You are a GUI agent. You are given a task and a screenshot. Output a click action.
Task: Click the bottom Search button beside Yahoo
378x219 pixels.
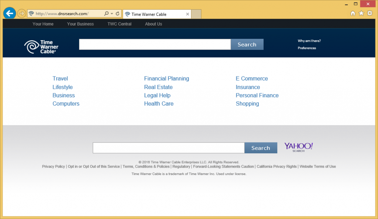(x=261, y=148)
